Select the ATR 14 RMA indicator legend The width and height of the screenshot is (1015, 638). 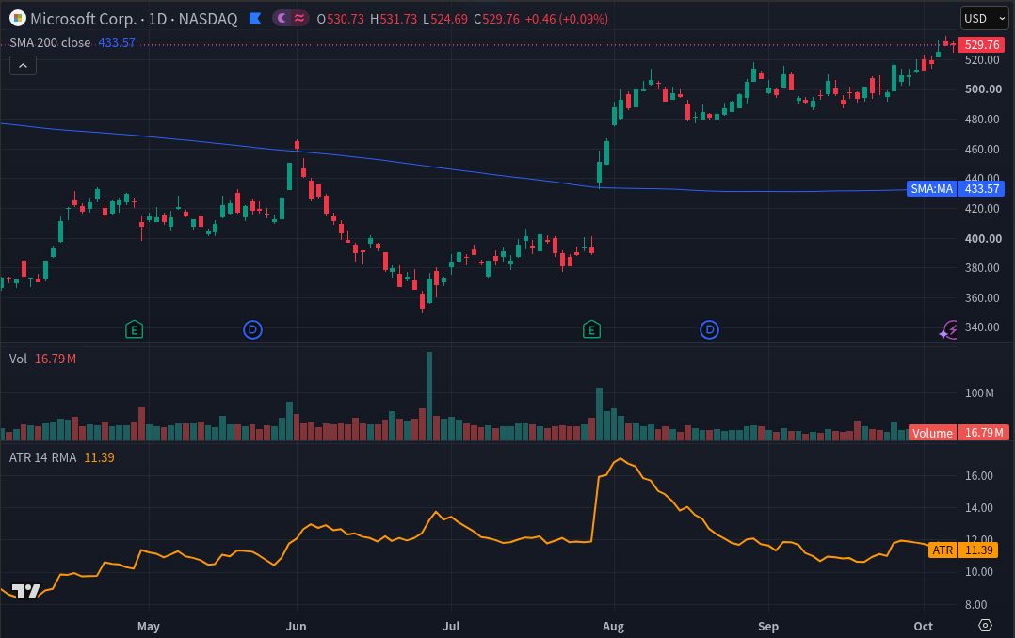[x=42, y=457]
